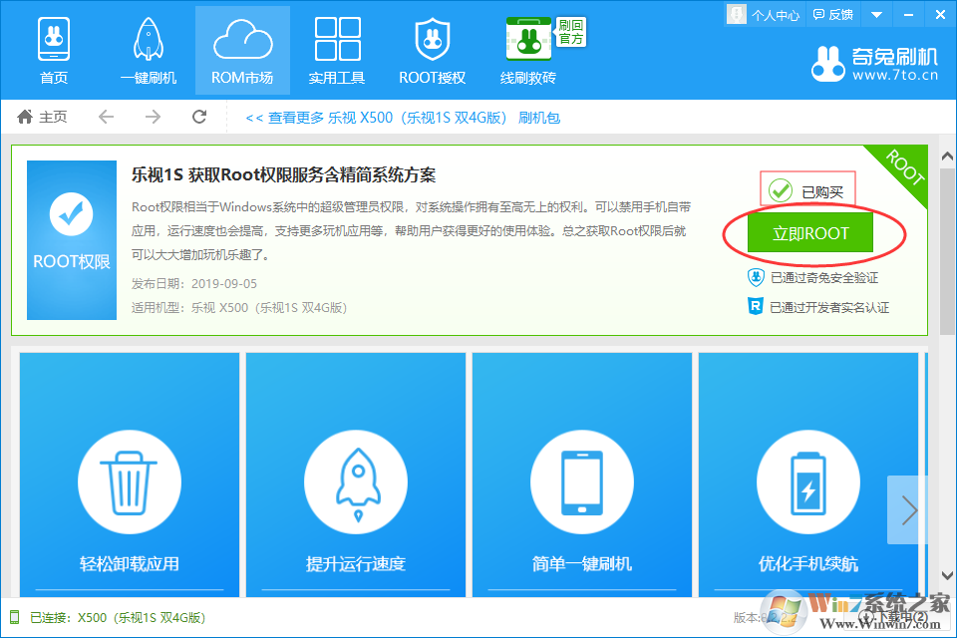Click the 开发者实名认证 R badge icon
The width and height of the screenshot is (957, 638).
tap(756, 306)
